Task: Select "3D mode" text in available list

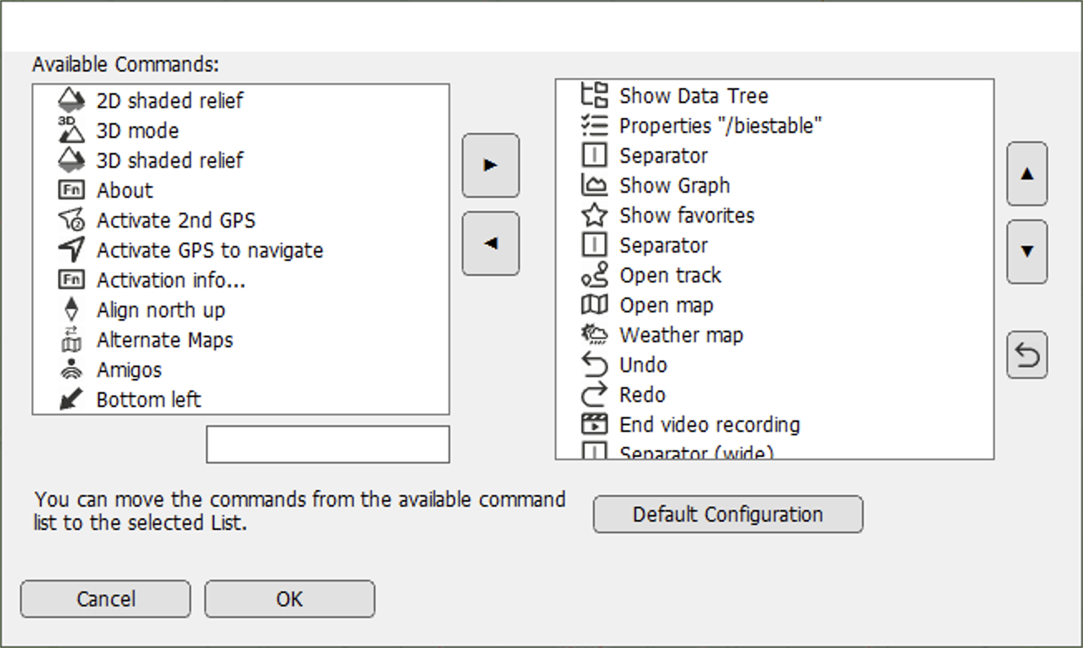Action: [137, 130]
